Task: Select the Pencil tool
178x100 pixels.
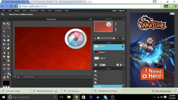Action: coord(4,36)
